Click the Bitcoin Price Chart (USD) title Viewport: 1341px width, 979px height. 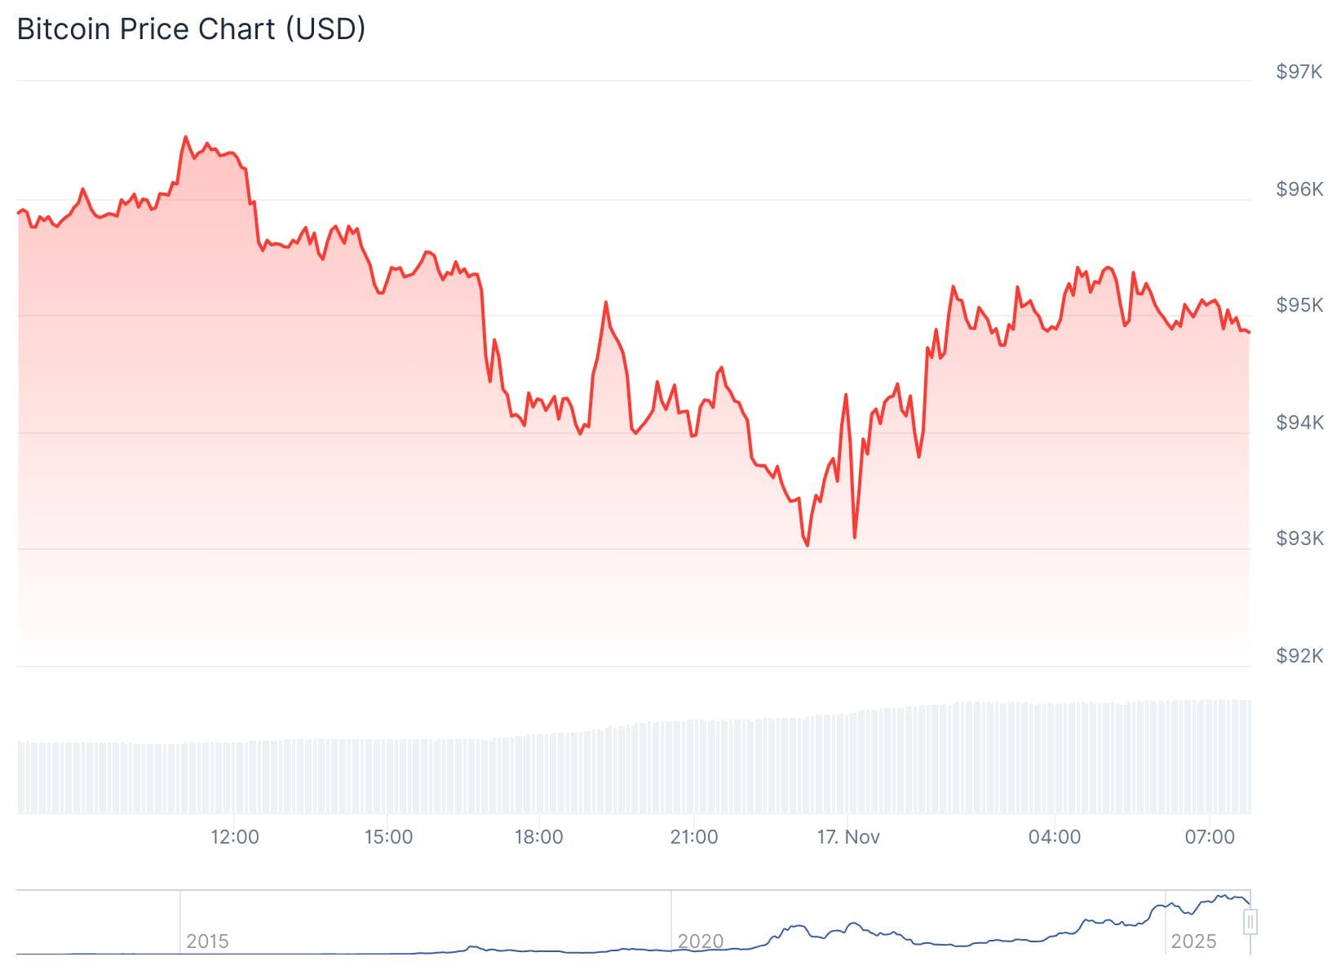coord(191,29)
